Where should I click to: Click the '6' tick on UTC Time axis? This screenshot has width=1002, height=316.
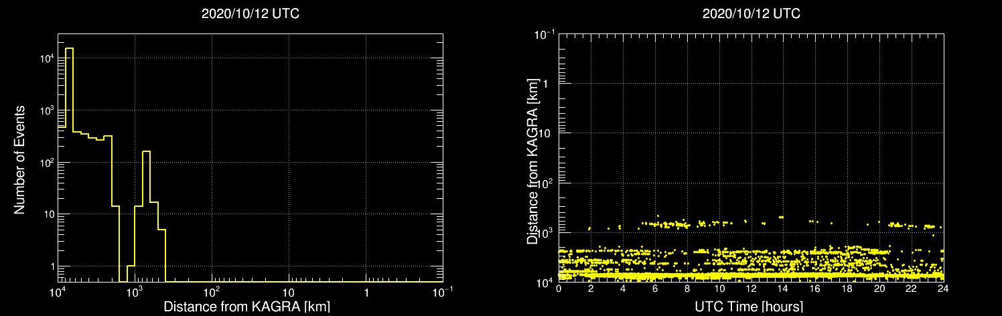(655, 289)
